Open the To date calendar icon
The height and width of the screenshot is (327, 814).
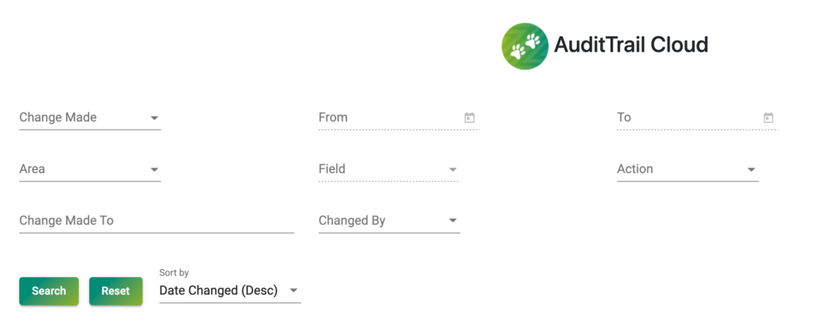pyautogui.click(x=769, y=117)
